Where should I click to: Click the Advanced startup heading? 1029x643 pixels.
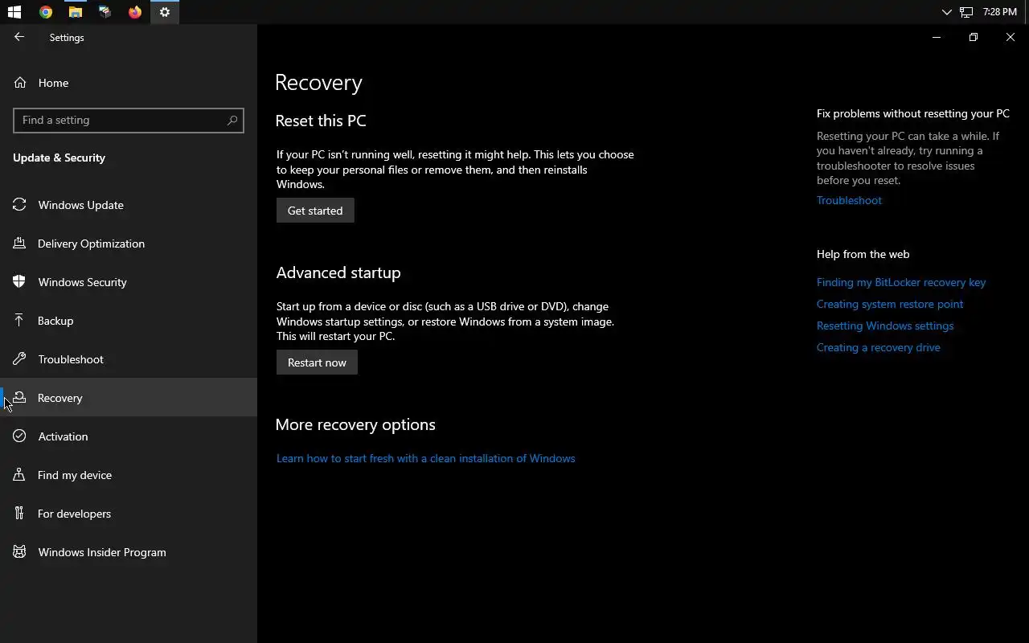(338, 272)
